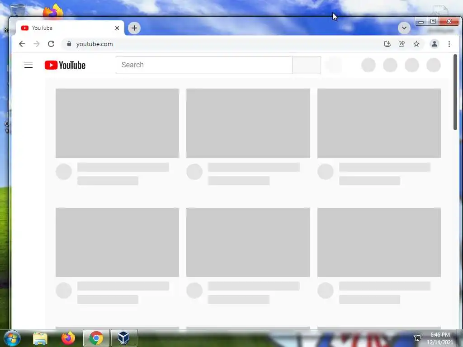Click the network icon in system tray
The width and height of the screenshot is (463, 347).
(x=417, y=338)
